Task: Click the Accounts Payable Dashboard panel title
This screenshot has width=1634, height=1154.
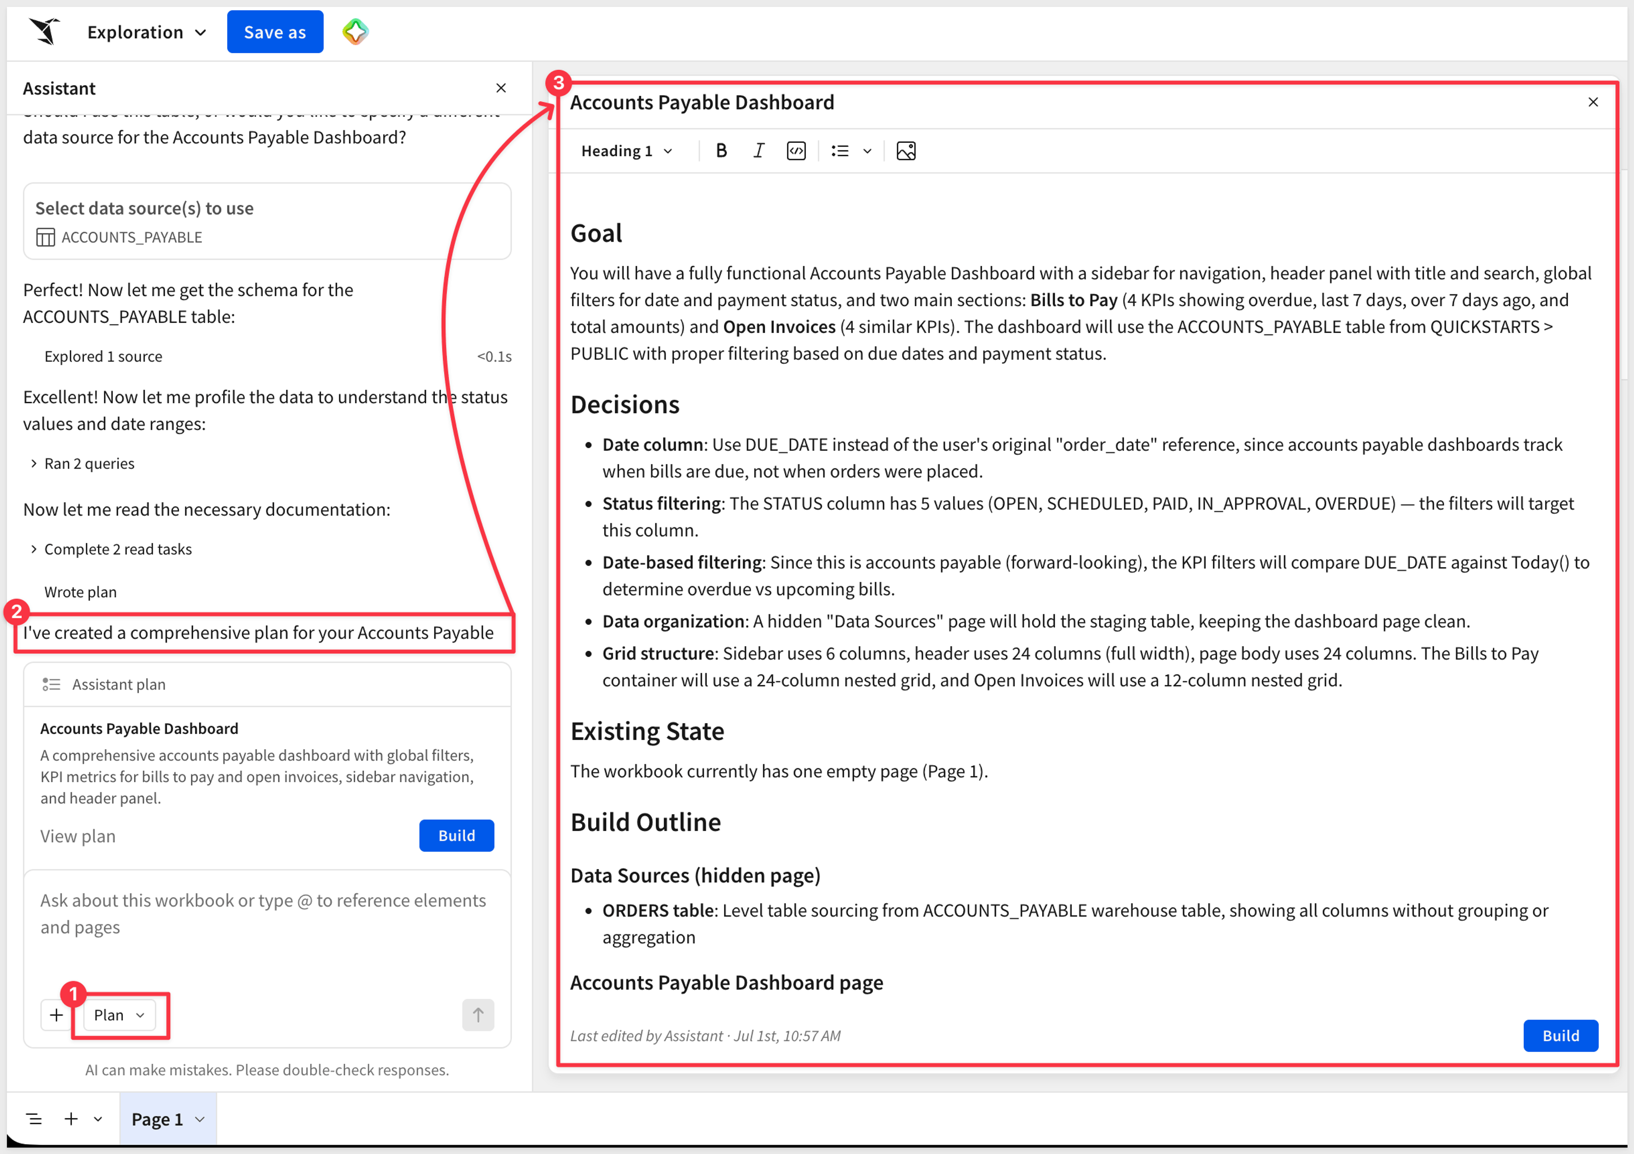Action: pyautogui.click(x=702, y=103)
